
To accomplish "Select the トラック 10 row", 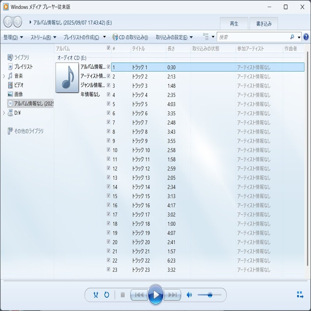I will point(207,150).
